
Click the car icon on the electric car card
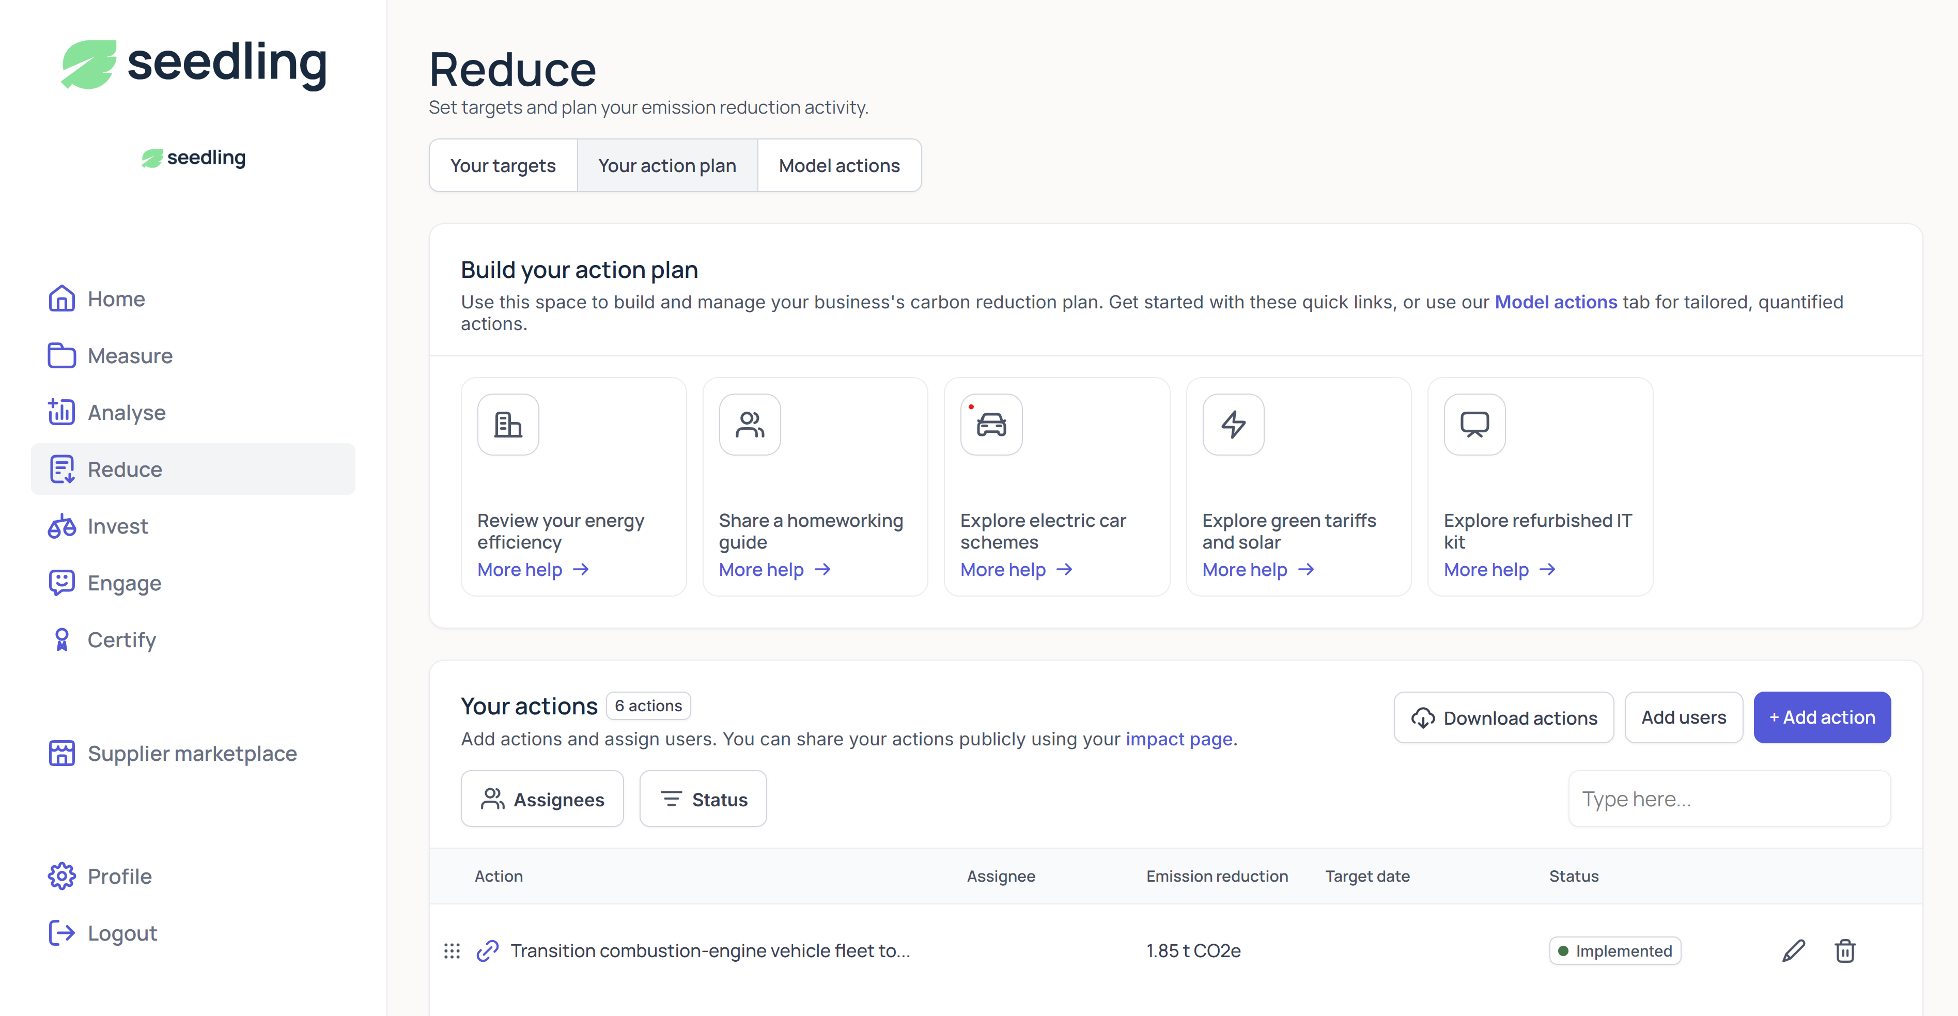(991, 424)
